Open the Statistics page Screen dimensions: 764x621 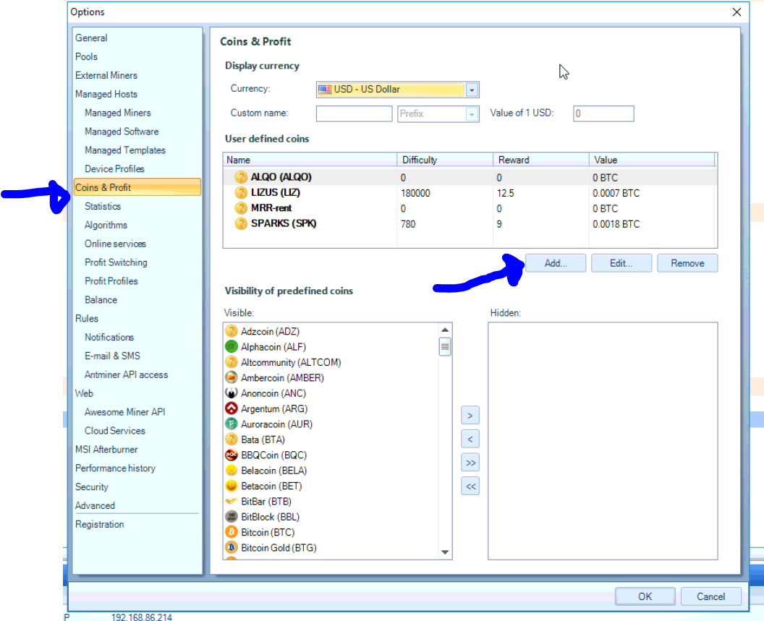pos(103,207)
